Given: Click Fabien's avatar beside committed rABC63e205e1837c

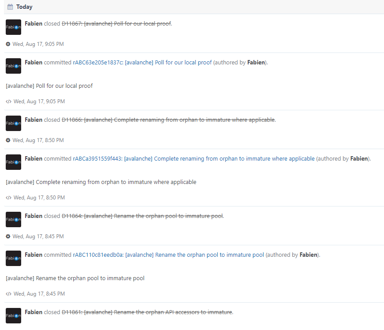Looking at the screenshot, I should pos(14,66).
